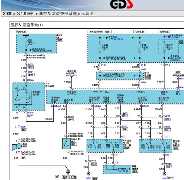
Task: Click the alarm horn relay symbol
Action: click(23, 98)
